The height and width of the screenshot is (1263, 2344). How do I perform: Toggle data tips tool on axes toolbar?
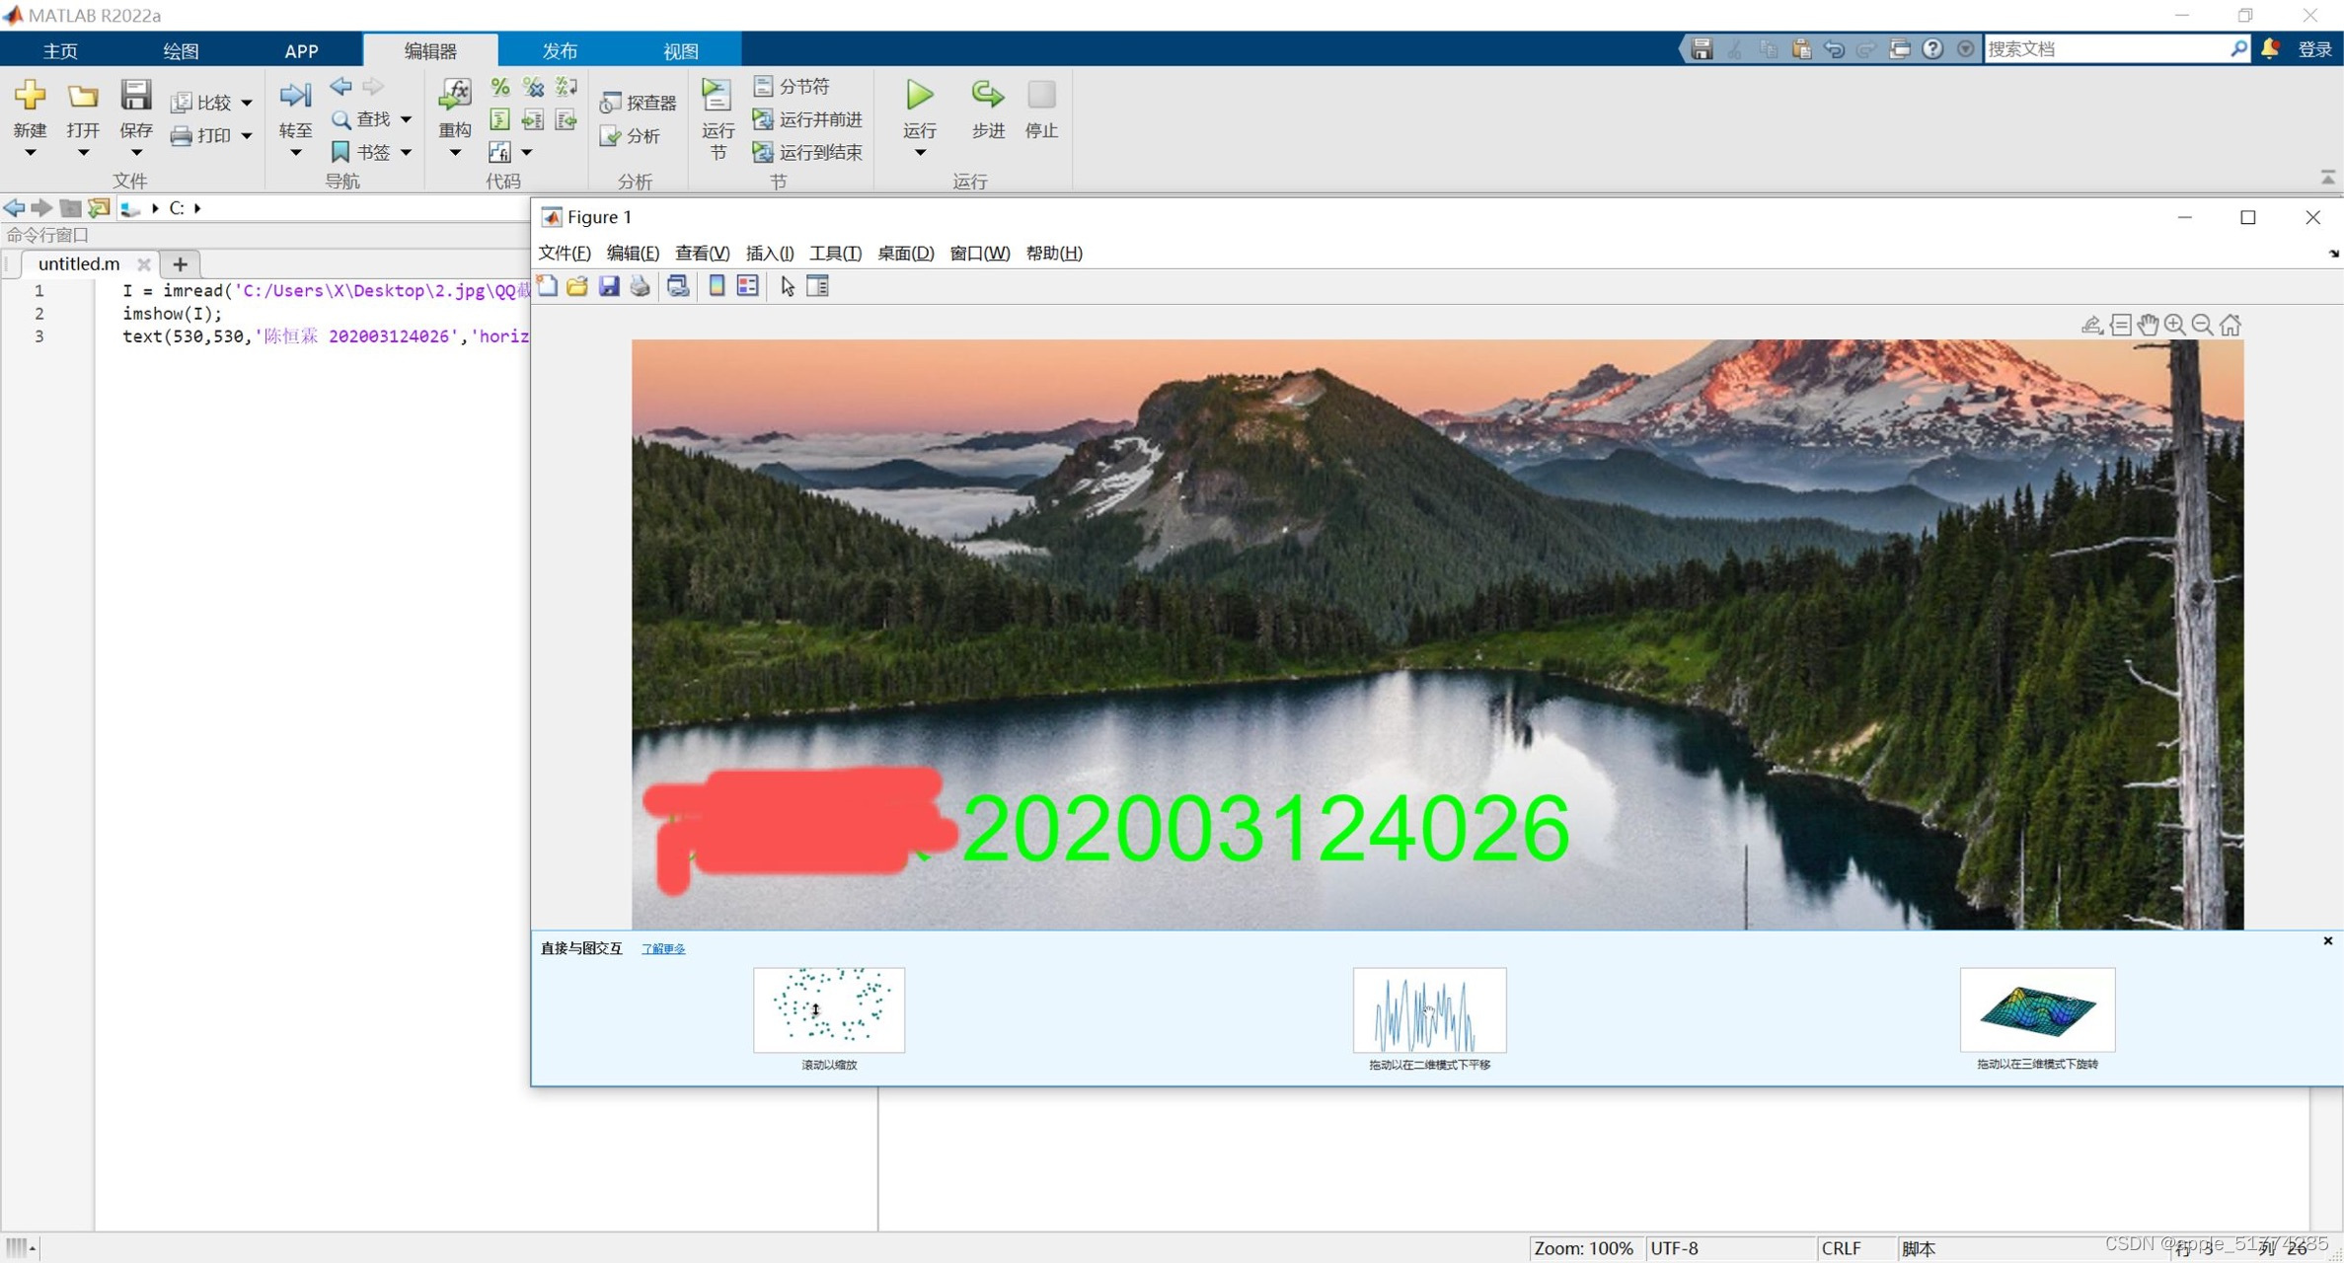2120,325
